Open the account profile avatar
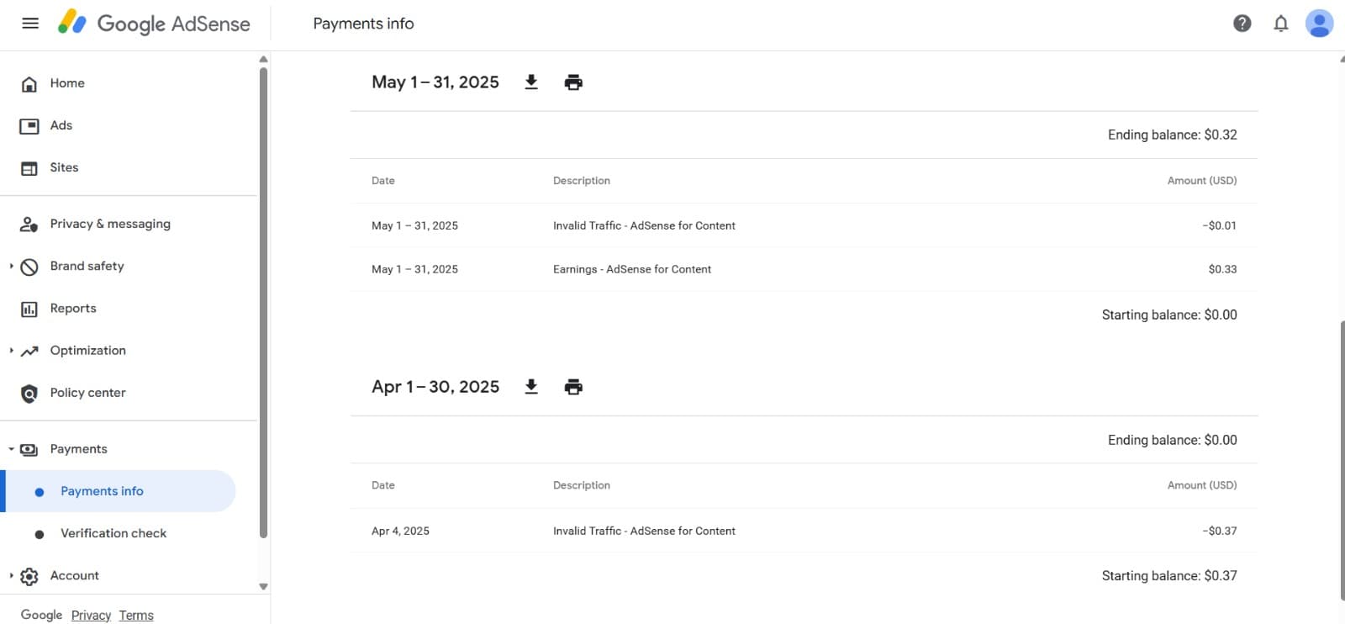The image size is (1345, 624). [1319, 24]
